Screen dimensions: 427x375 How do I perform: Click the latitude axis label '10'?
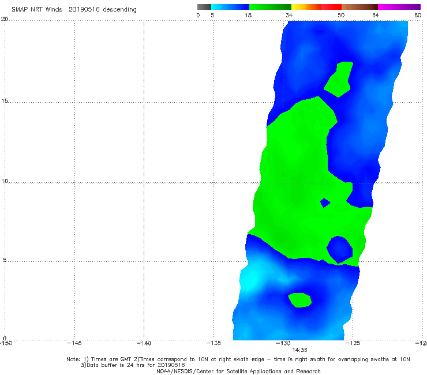click(x=5, y=181)
